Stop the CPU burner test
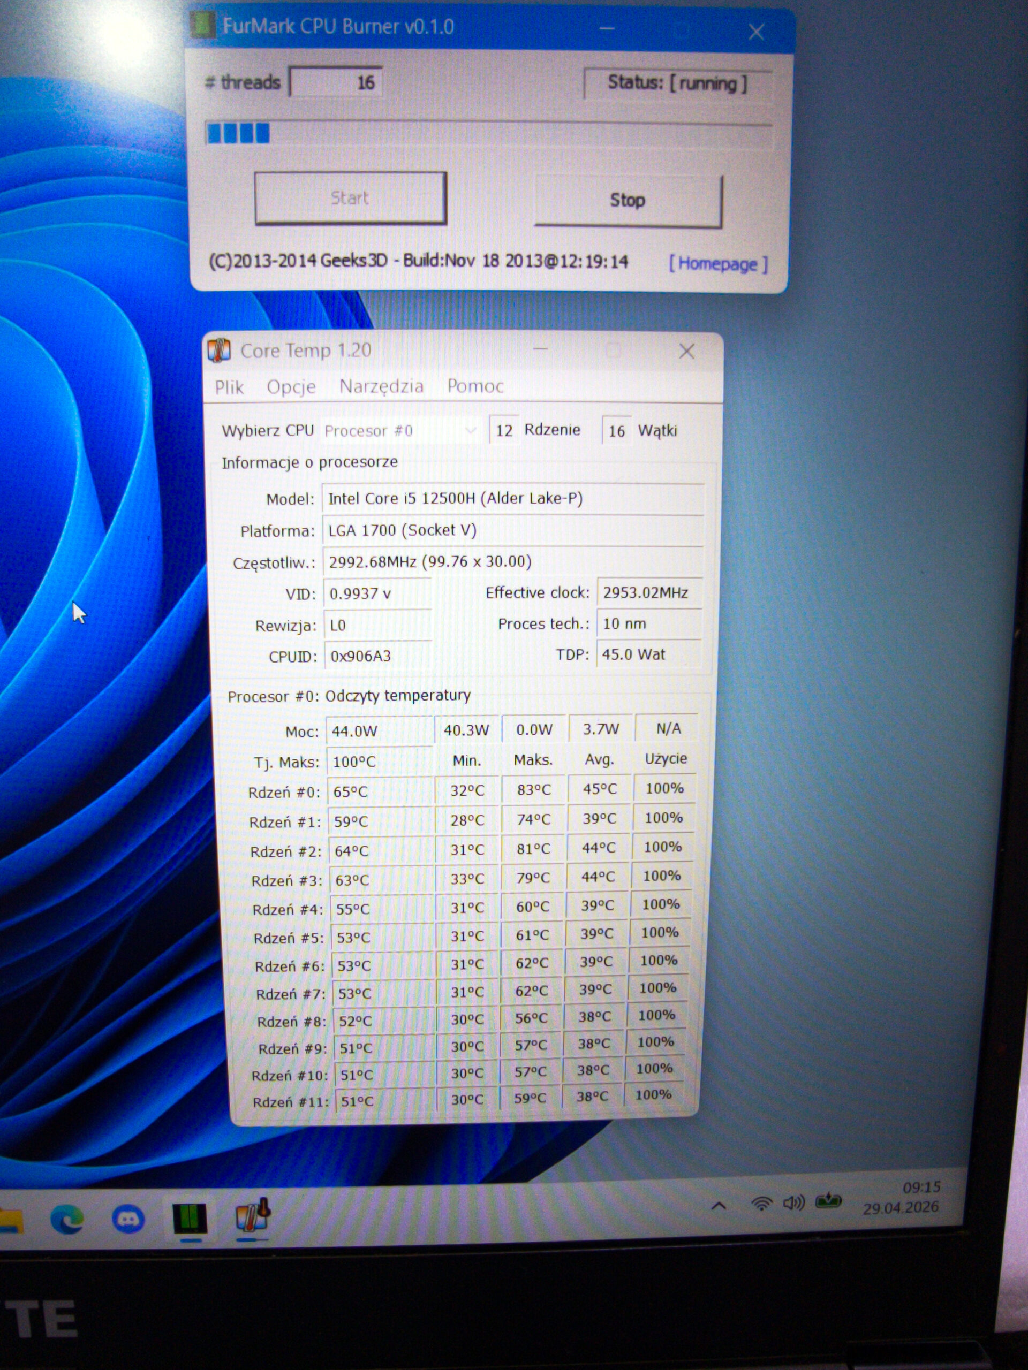 coord(628,201)
